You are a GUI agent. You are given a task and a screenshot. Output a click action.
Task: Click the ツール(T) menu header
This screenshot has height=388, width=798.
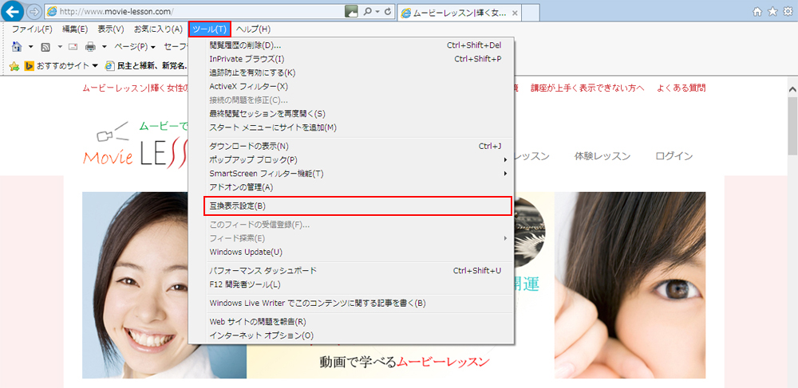(x=210, y=29)
